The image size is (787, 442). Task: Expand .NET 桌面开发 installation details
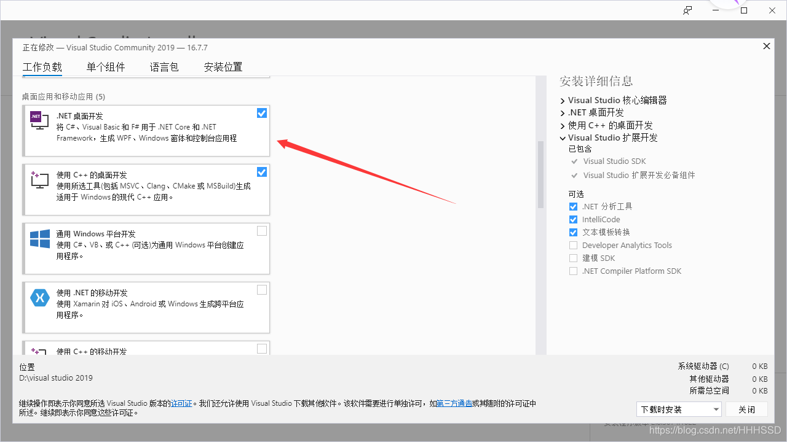coord(563,113)
